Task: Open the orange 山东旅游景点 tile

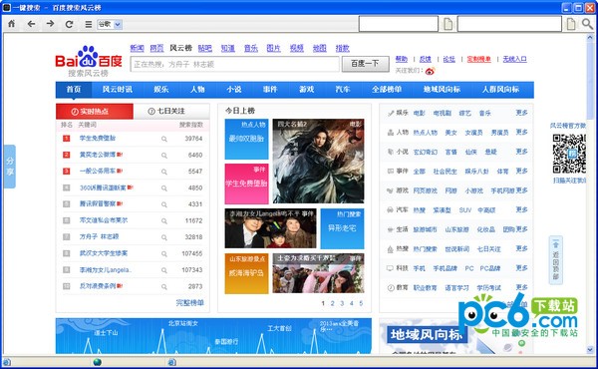Action: (x=246, y=273)
